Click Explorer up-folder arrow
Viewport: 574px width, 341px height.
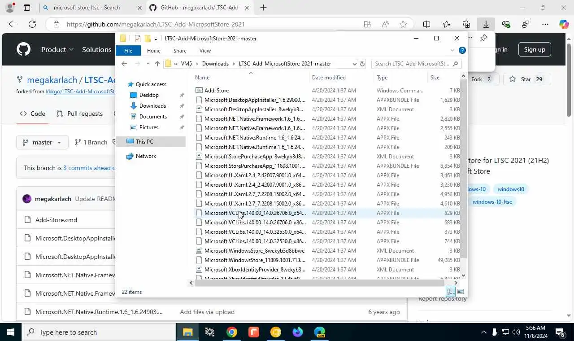click(x=157, y=64)
